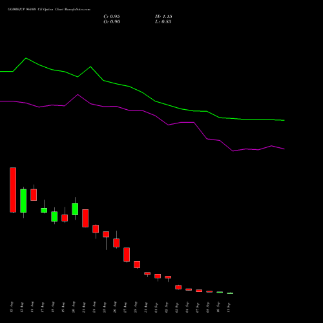The image size is (323, 323).
Task: Click the '07 Sep' date axis label
Action: click(x=198, y=307)
